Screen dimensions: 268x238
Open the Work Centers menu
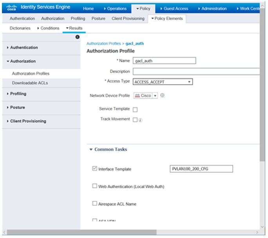[248, 9]
